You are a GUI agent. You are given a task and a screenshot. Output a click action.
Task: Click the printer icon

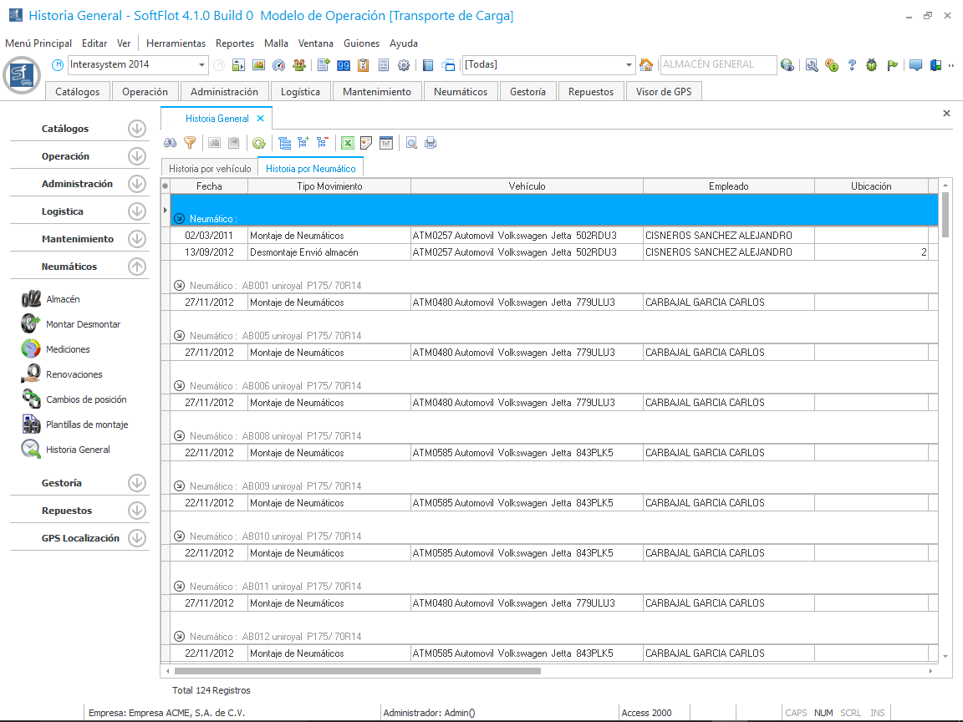click(x=431, y=143)
